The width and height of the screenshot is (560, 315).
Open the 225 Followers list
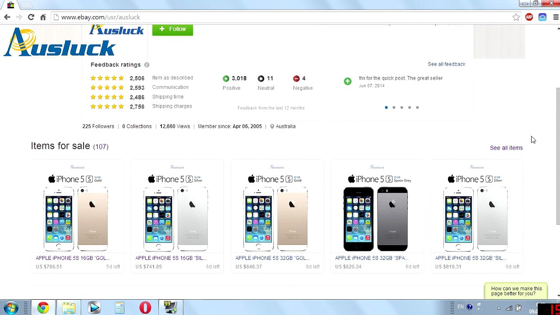tap(98, 126)
